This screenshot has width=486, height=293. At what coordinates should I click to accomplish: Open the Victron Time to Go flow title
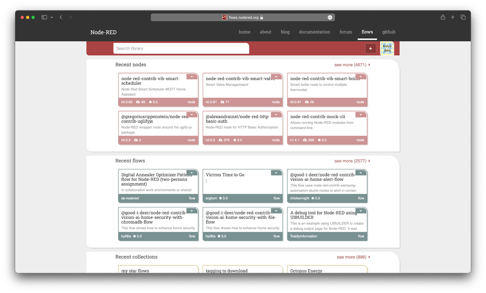pyautogui.click(x=225, y=175)
